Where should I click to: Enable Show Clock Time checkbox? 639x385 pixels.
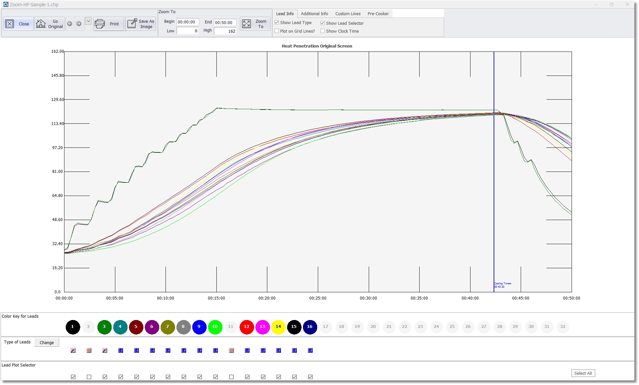323,31
